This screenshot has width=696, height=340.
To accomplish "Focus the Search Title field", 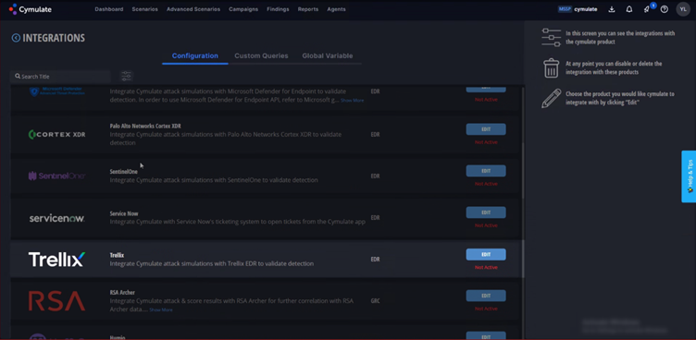I will click(x=60, y=77).
